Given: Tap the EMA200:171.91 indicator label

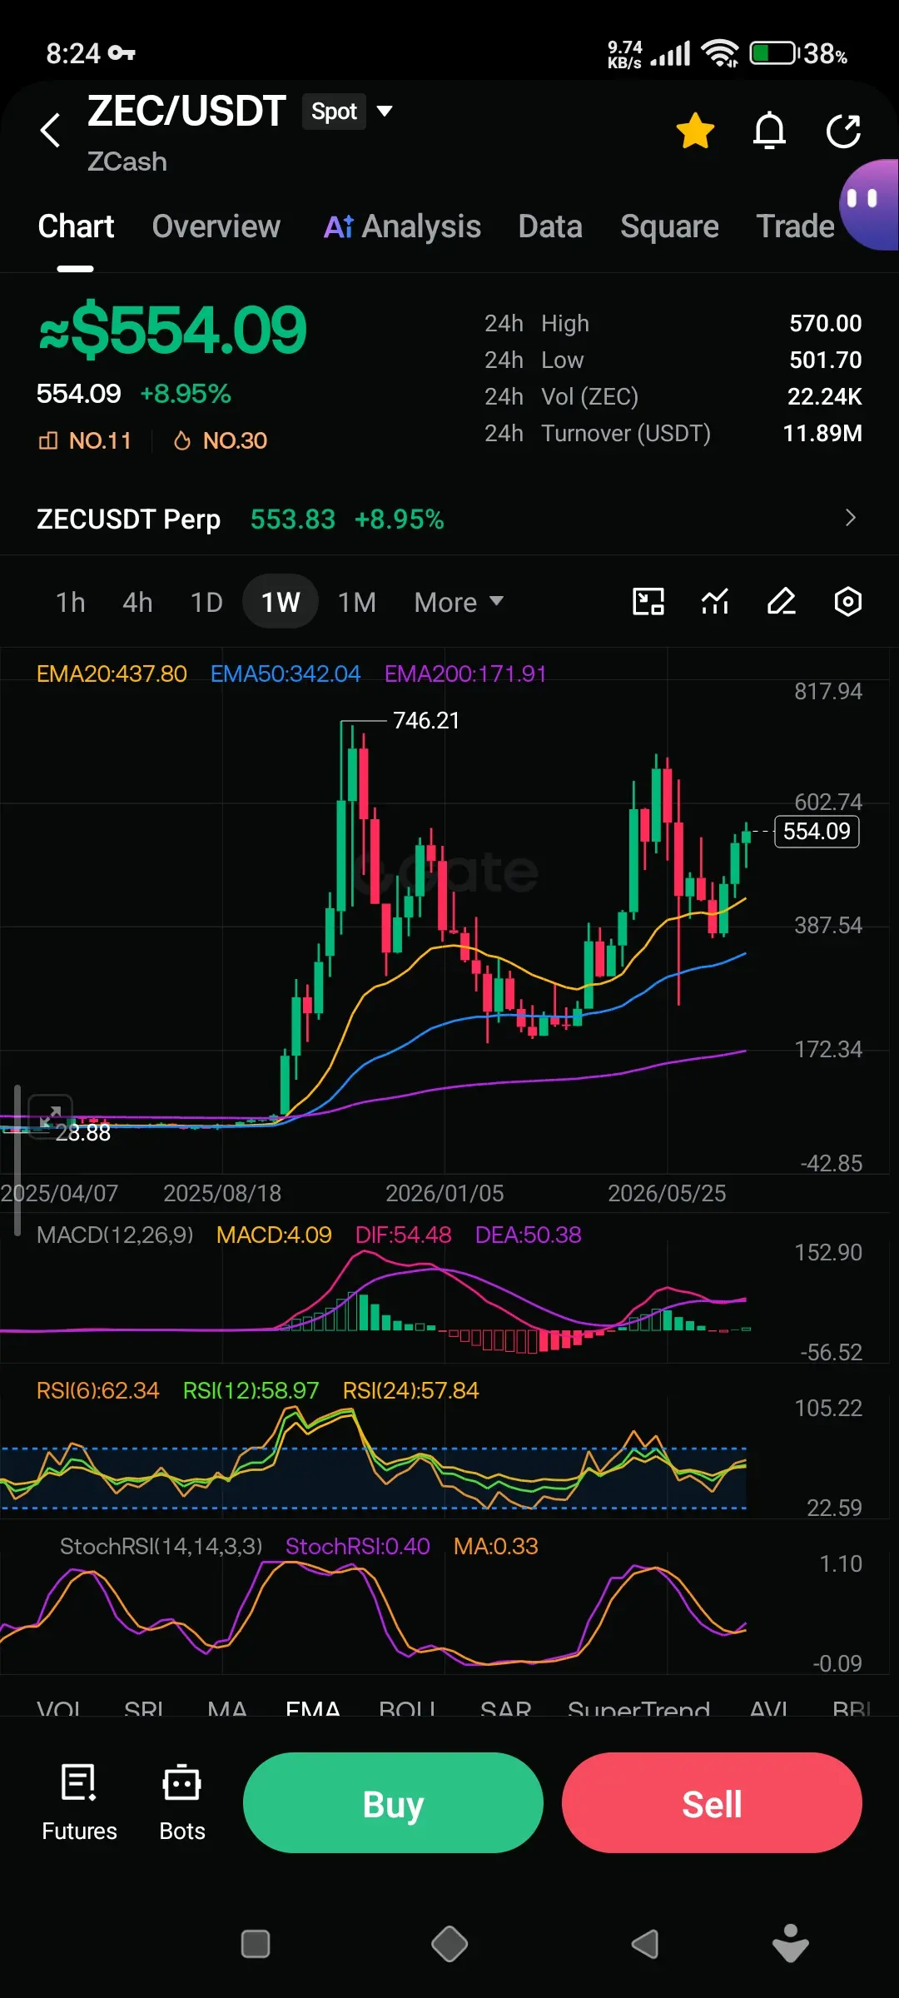Looking at the screenshot, I should coord(465,673).
